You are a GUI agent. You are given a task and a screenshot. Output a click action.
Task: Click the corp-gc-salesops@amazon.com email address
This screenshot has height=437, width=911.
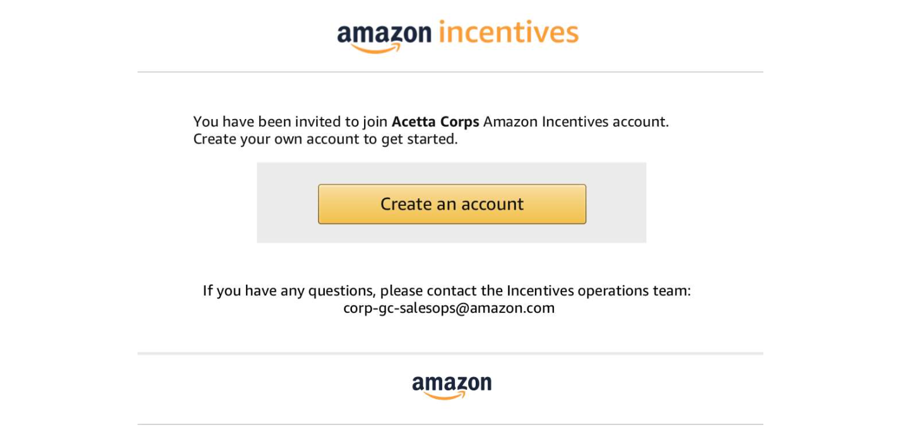click(449, 308)
